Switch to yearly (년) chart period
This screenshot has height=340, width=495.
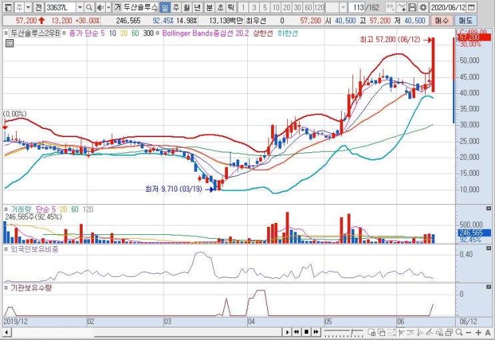pyautogui.click(x=197, y=7)
